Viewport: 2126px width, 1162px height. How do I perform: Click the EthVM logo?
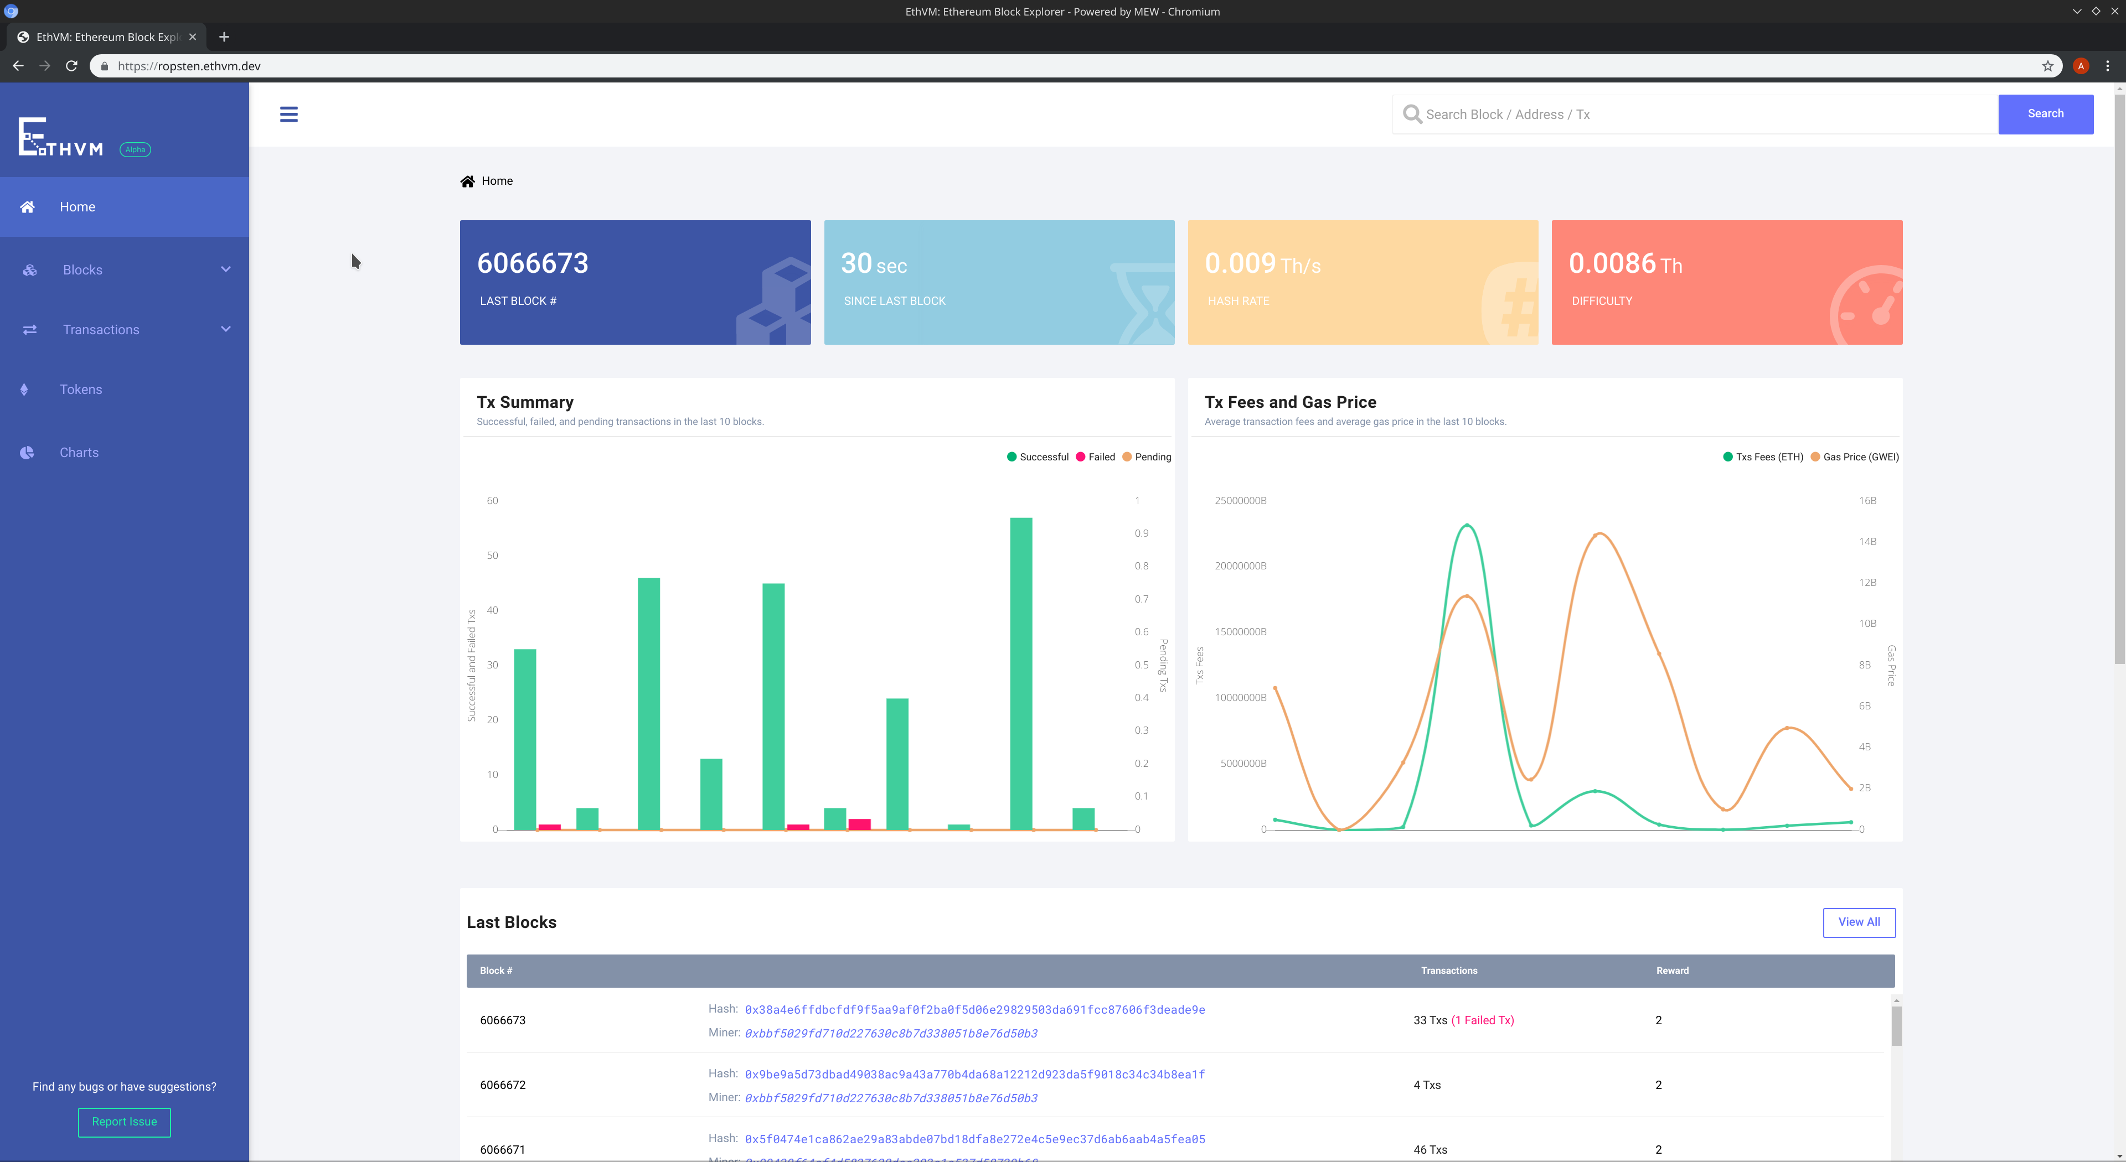pos(62,137)
